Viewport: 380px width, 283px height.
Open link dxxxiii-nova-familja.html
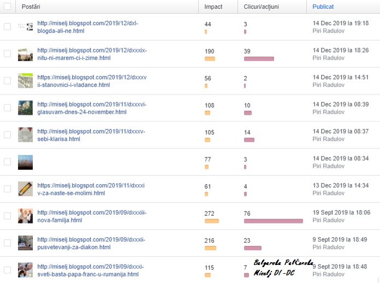tap(92, 216)
